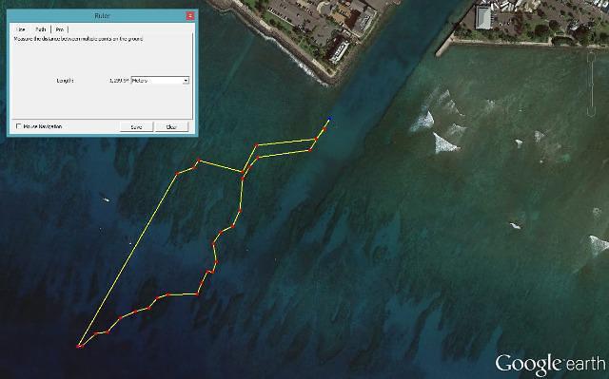Screen dimensions: 609x379
Task: Click the zoom slider on the map
Action: pos(591,85)
